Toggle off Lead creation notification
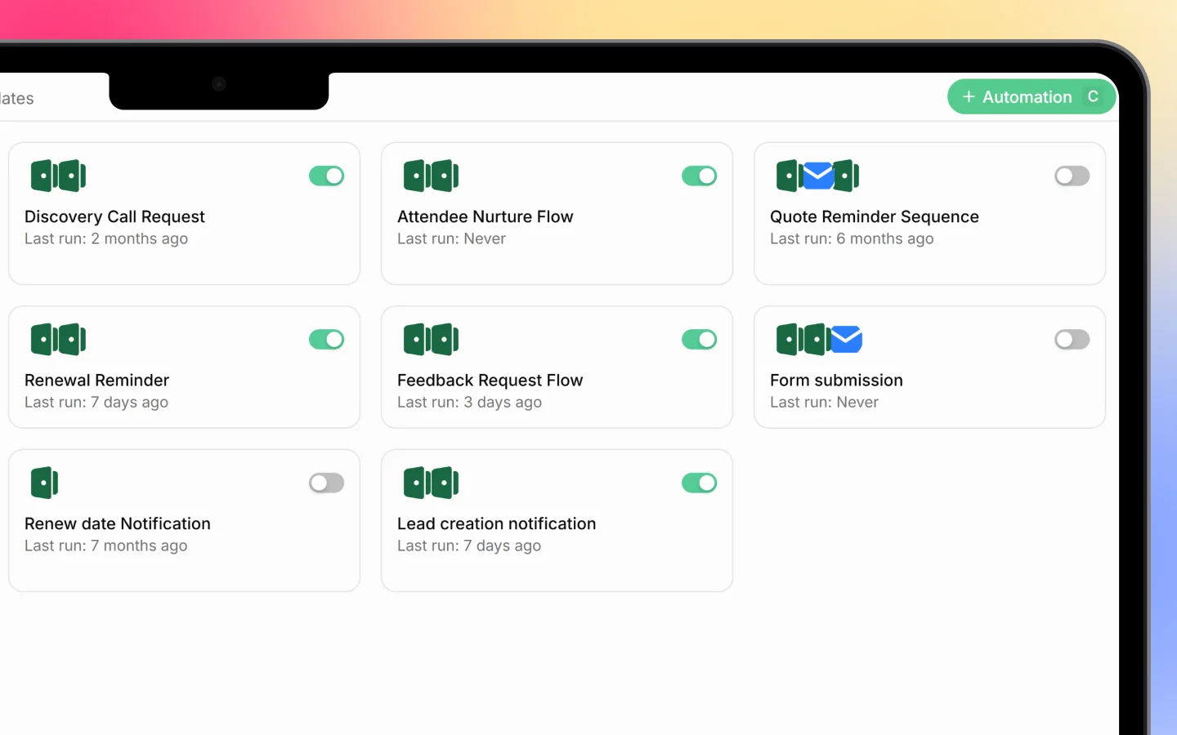 [x=700, y=483]
